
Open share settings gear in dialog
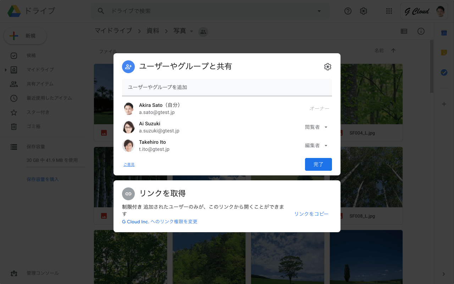pyautogui.click(x=328, y=67)
